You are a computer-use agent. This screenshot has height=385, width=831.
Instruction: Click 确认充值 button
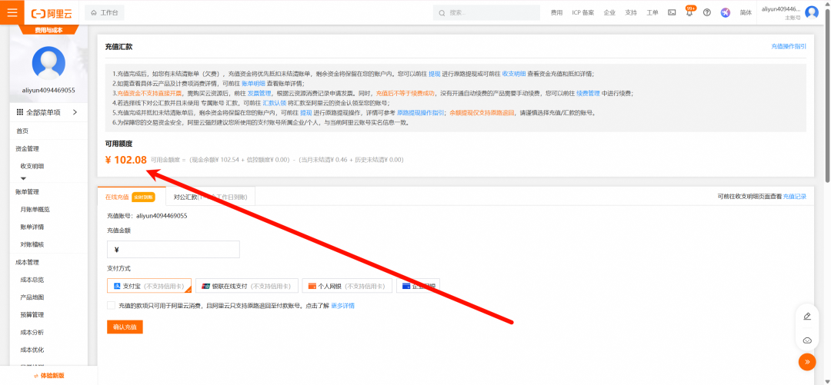coord(125,327)
